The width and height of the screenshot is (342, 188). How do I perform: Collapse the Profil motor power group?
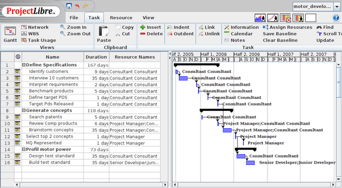pos(24,149)
